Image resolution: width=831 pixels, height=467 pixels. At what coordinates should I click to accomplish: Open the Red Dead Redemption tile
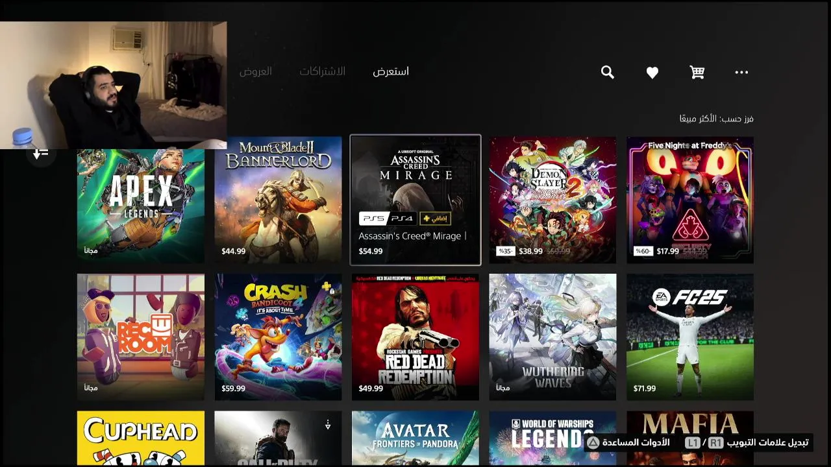pos(415,337)
